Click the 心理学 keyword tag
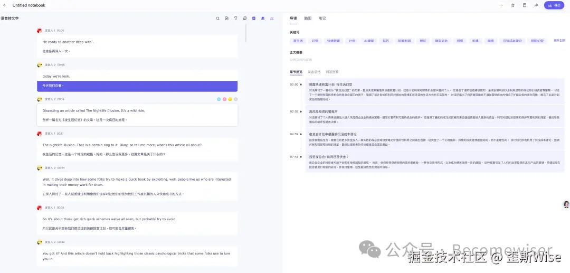570x273 pixels. (369, 41)
